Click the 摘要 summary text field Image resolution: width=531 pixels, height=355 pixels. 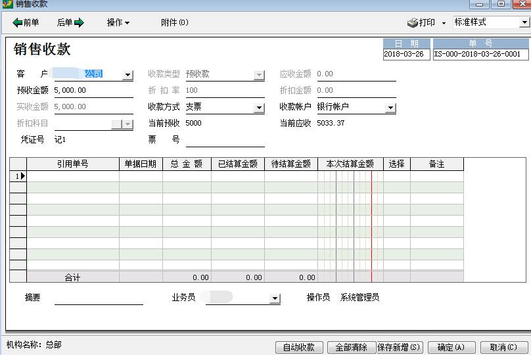point(99,298)
